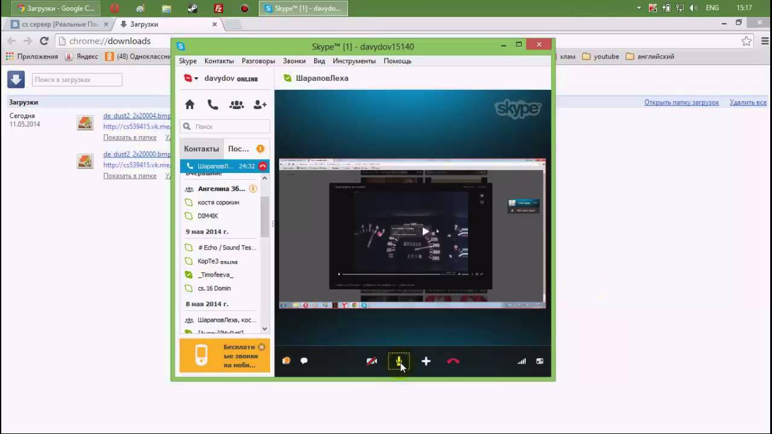Reload the Chrome downloads page
772x434 pixels.
[44, 41]
